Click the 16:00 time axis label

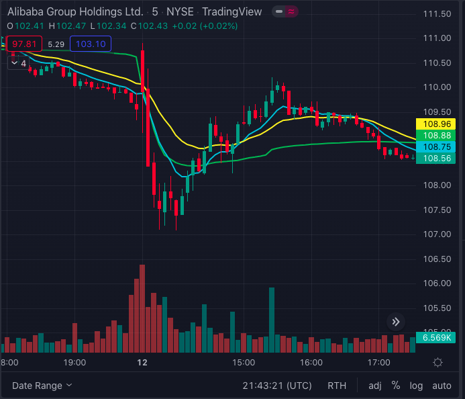(311, 363)
